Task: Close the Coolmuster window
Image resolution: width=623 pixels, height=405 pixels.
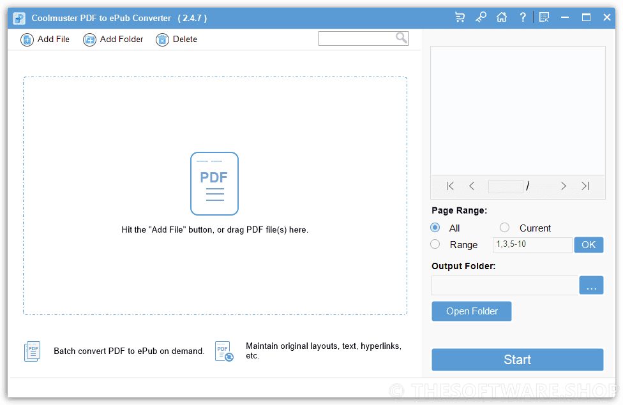Action: click(606, 17)
